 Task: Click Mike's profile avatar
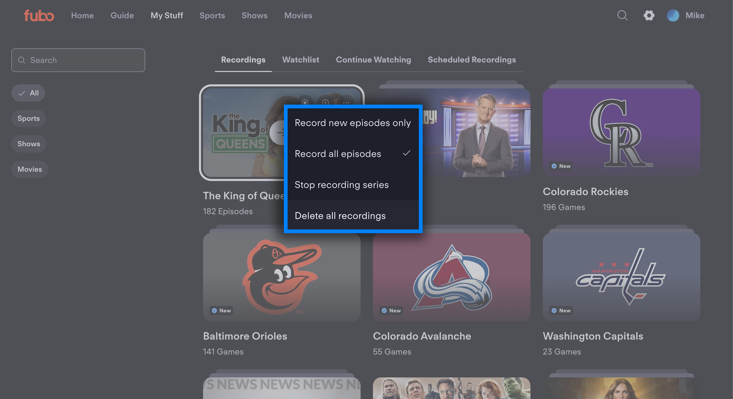(673, 15)
